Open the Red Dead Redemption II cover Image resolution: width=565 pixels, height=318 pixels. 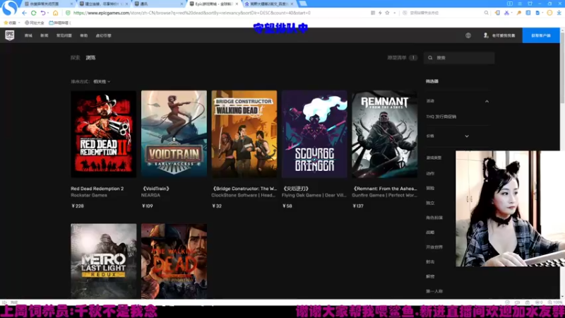pyautogui.click(x=104, y=134)
